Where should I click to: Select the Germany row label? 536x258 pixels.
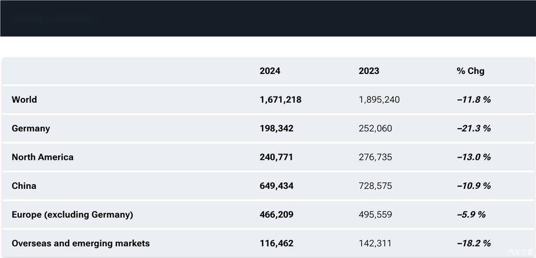point(31,129)
